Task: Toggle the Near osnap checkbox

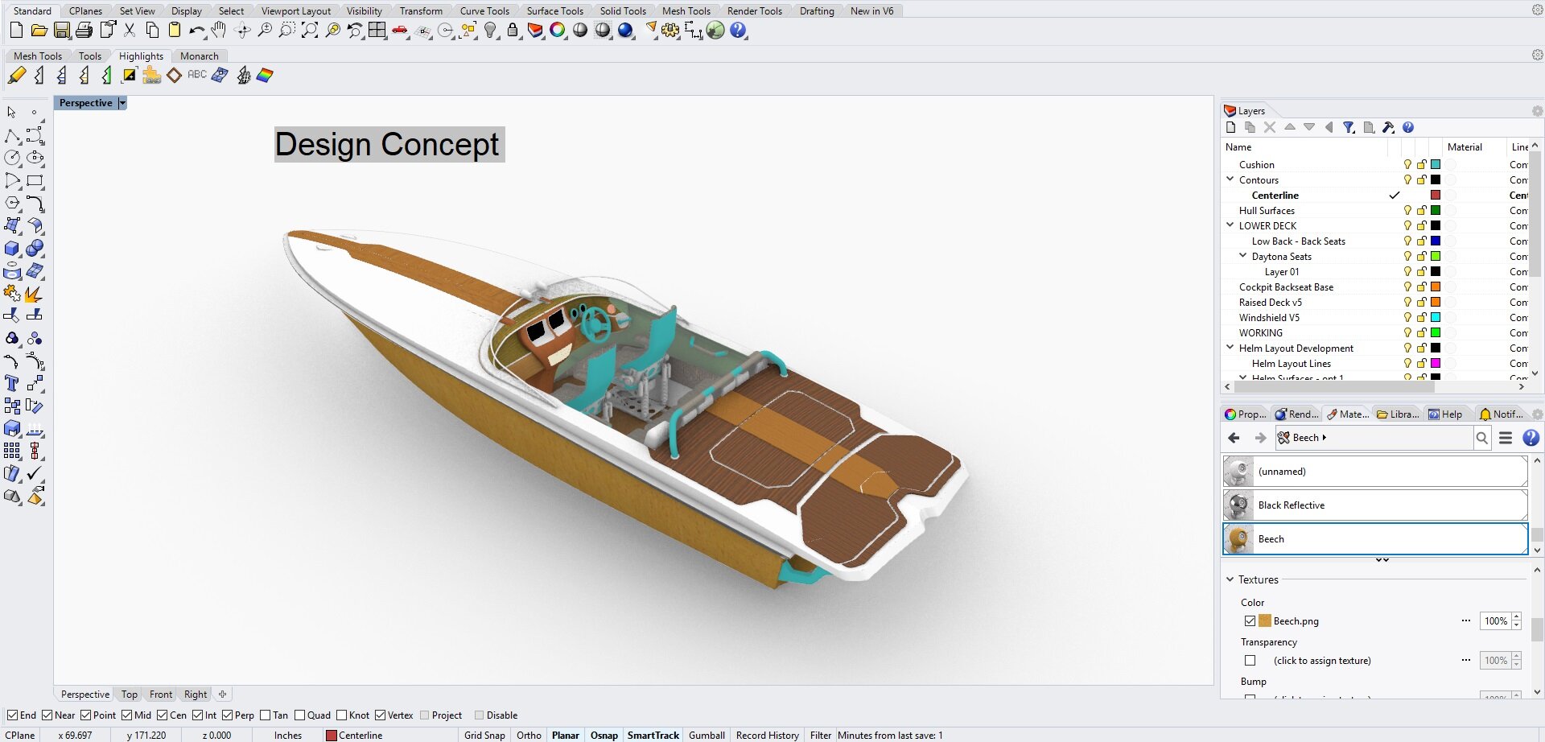Action: [47, 715]
